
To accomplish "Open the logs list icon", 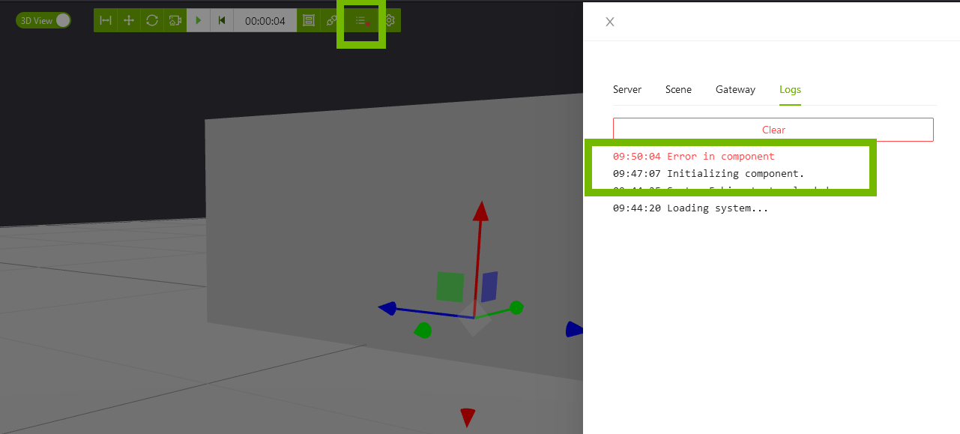I will click(x=361, y=21).
